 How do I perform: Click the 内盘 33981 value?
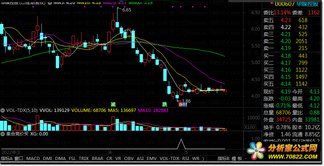pos(312,120)
